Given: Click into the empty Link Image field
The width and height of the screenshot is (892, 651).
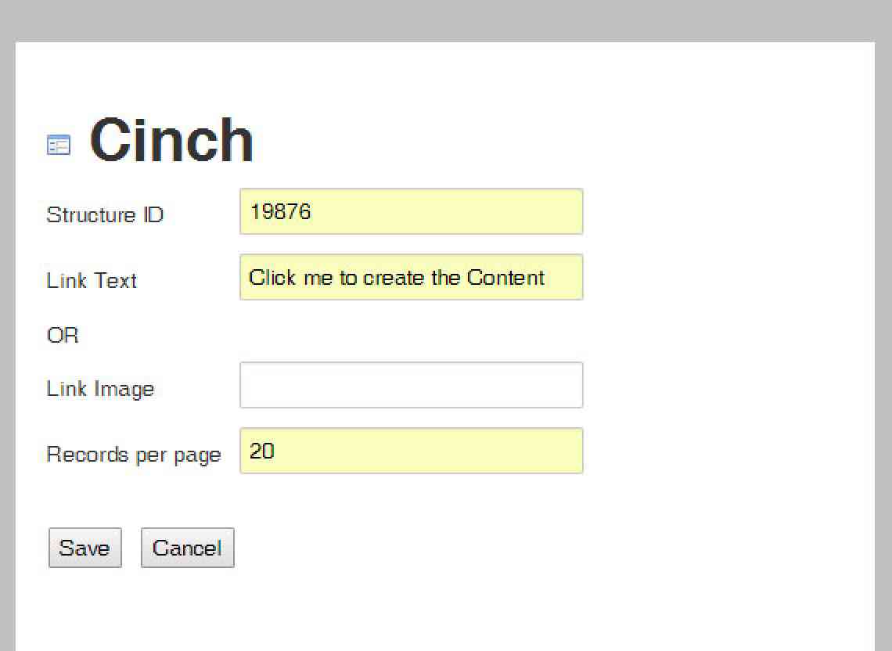Looking at the screenshot, I should tap(412, 385).
